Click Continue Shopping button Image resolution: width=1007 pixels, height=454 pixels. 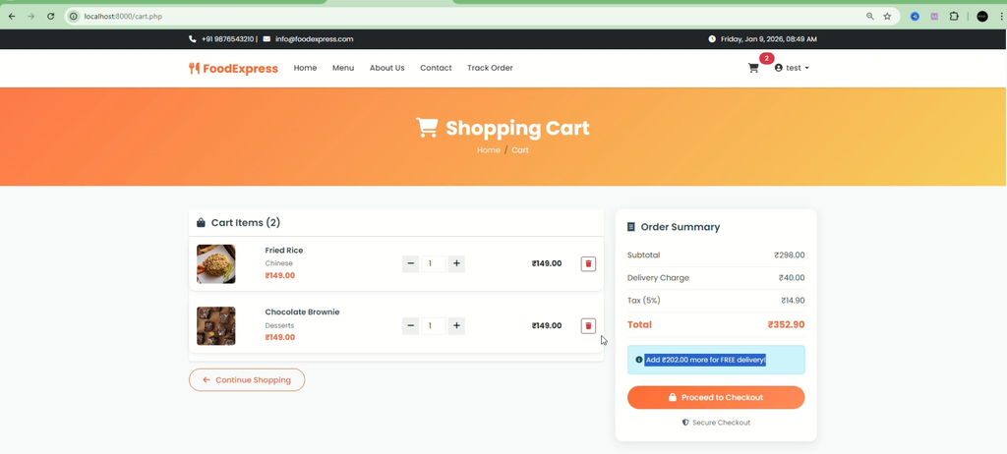point(247,380)
